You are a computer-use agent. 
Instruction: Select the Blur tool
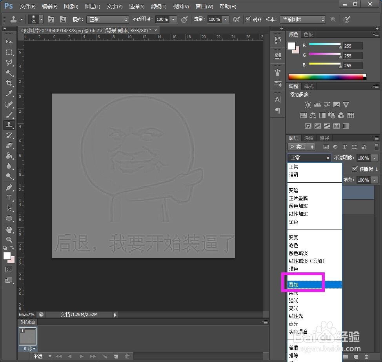click(x=9, y=166)
